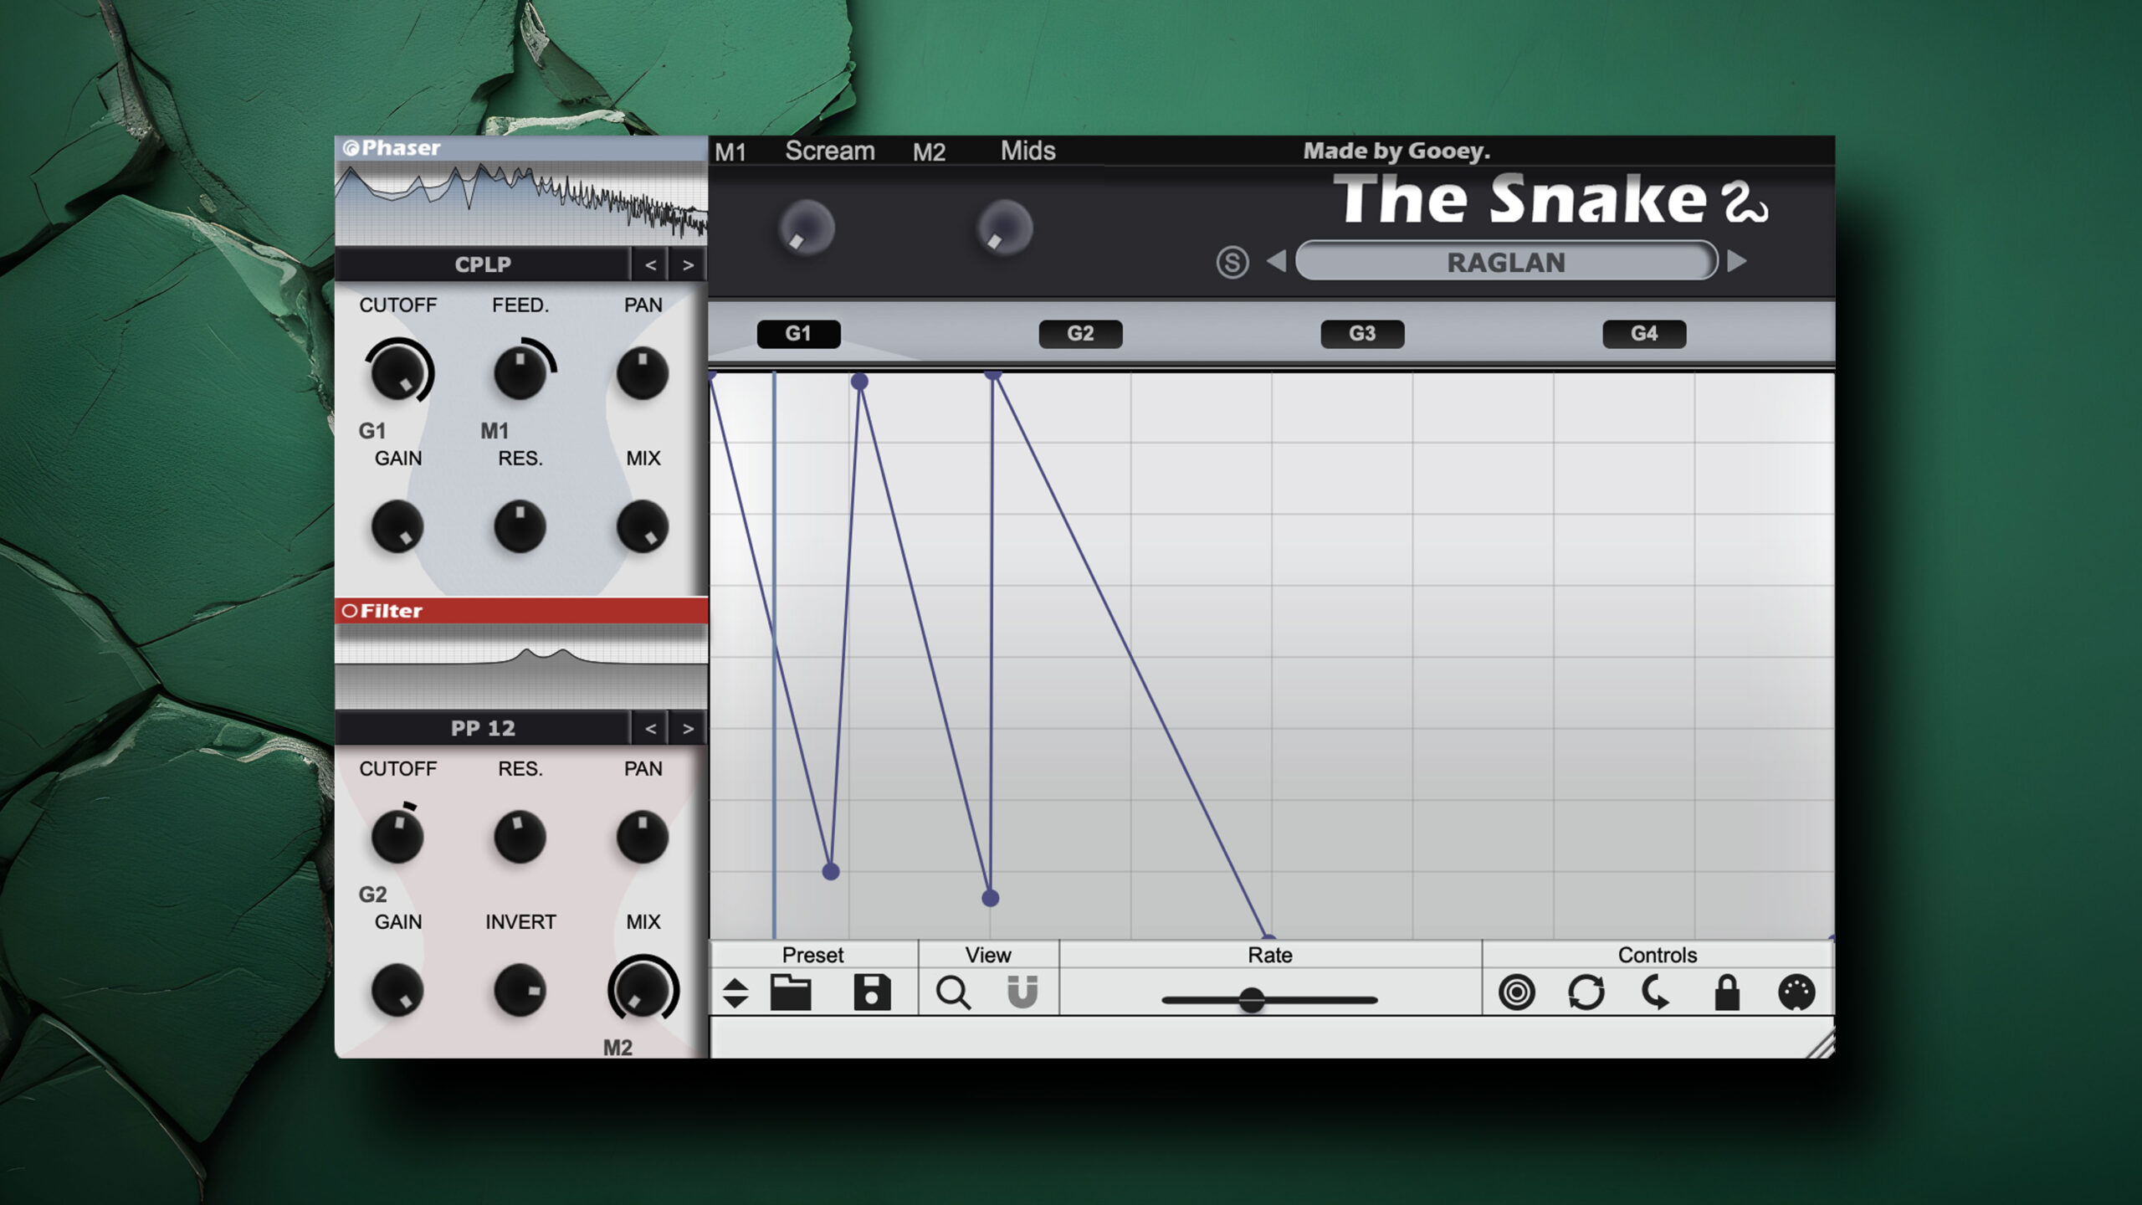
Task: Select previous Phaser type next to CPLP
Action: [650, 264]
